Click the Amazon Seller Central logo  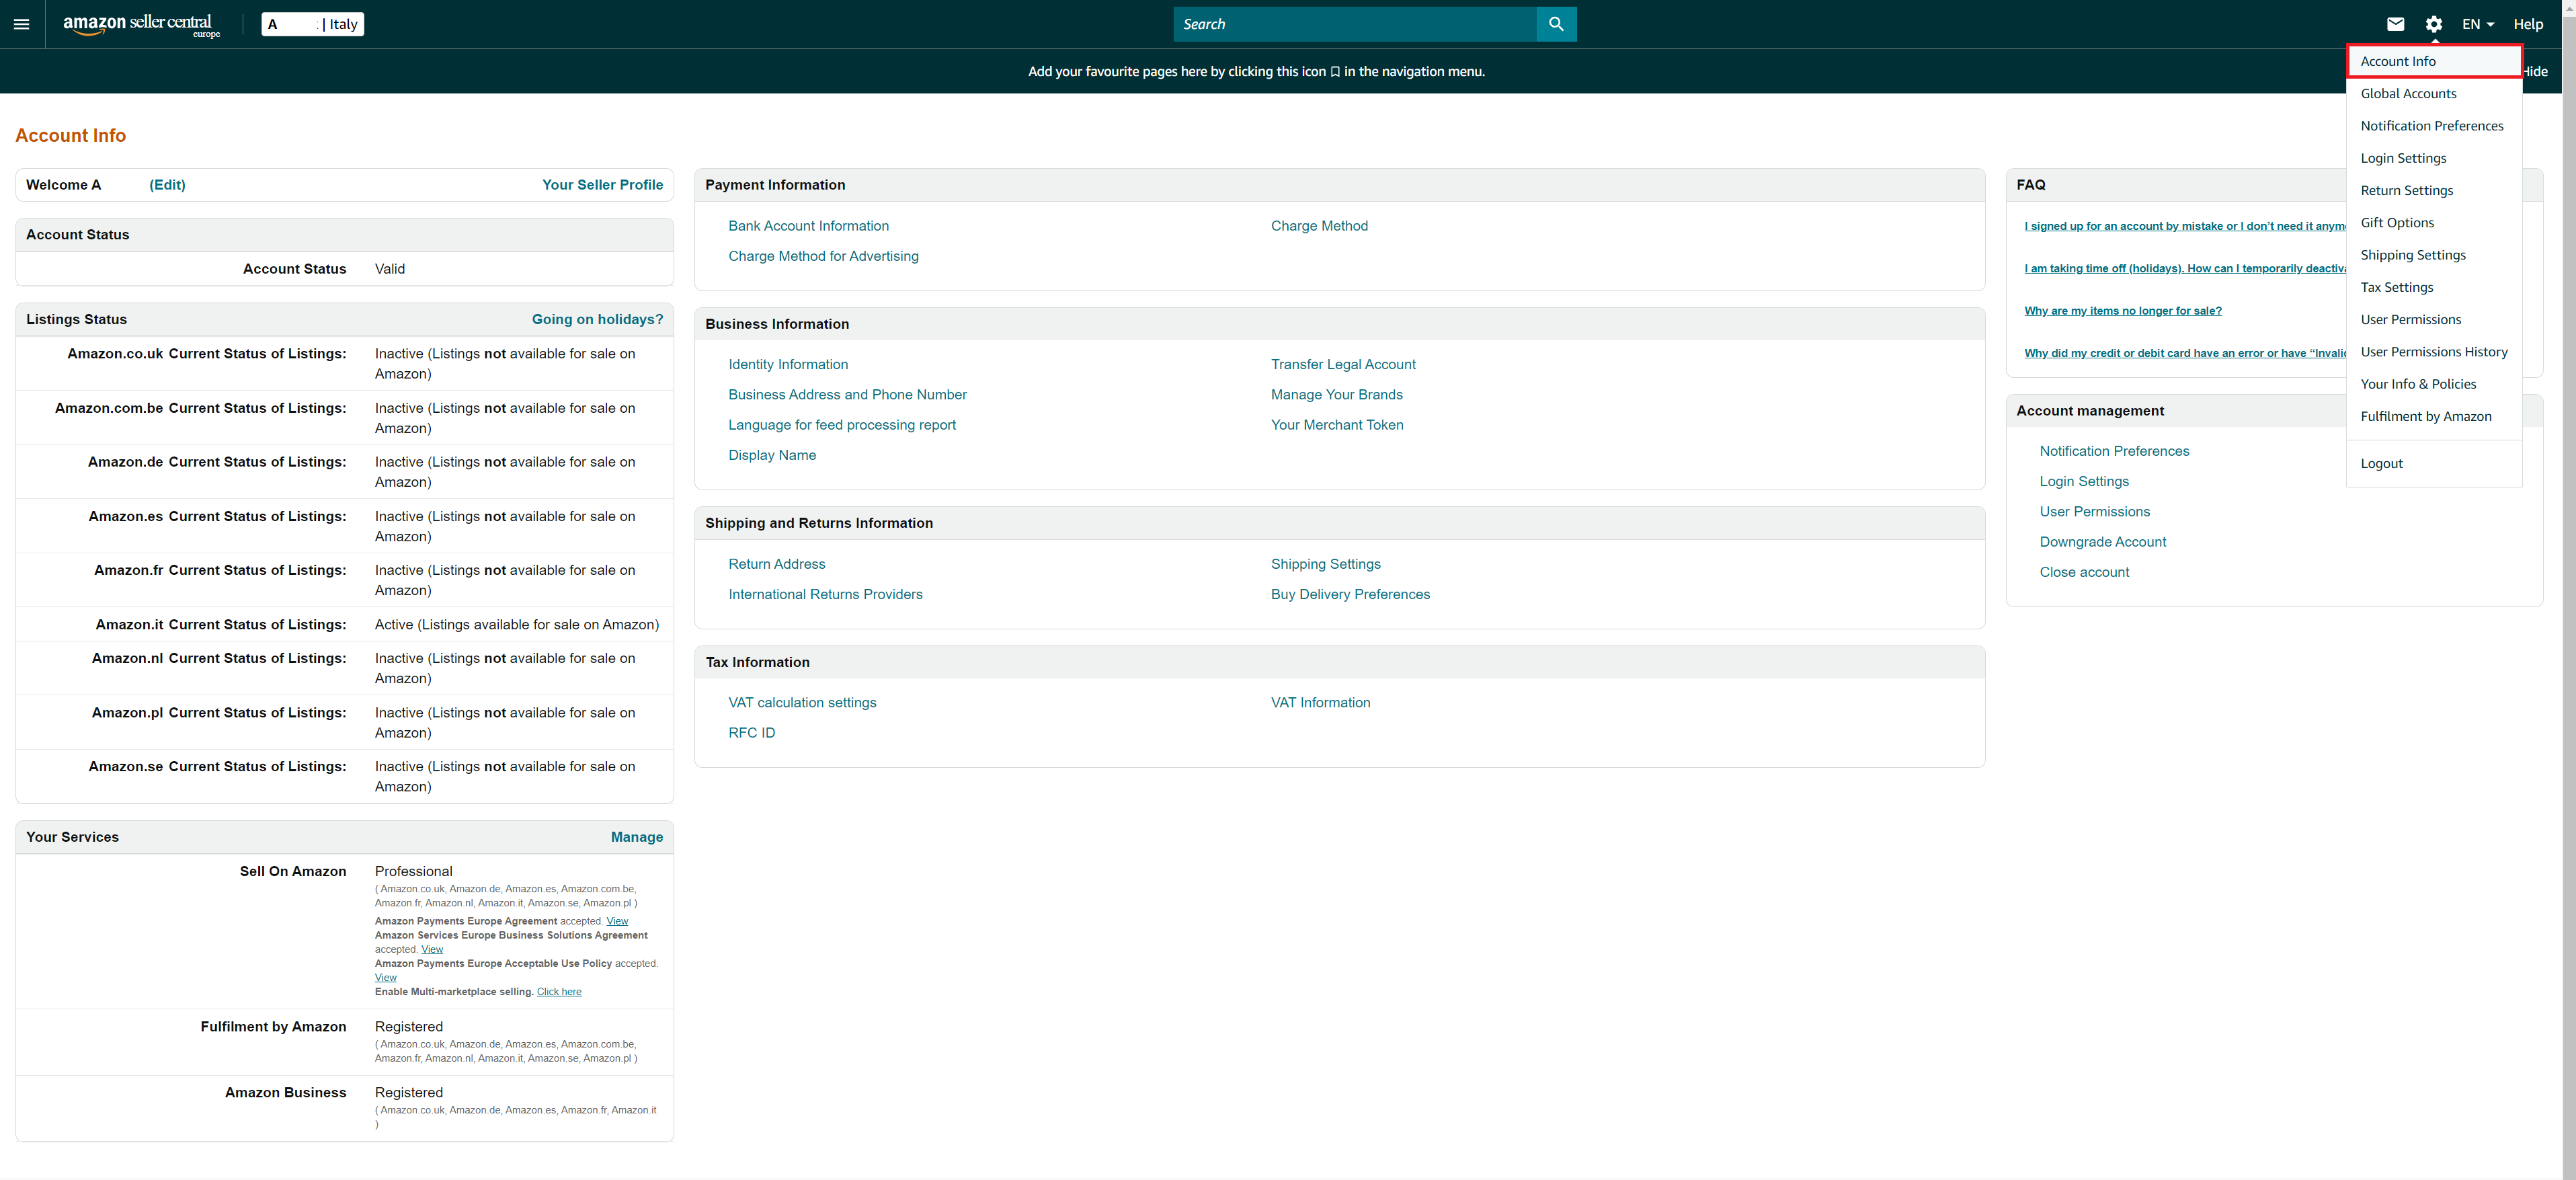click(140, 24)
